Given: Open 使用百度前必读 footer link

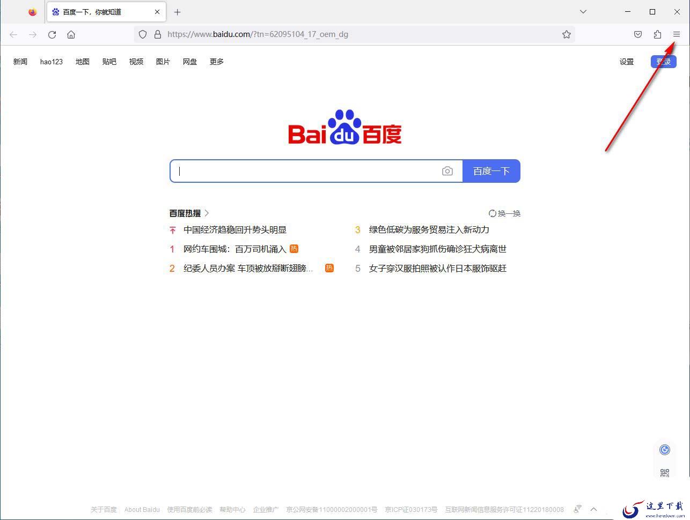Looking at the screenshot, I should click(189, 509).
